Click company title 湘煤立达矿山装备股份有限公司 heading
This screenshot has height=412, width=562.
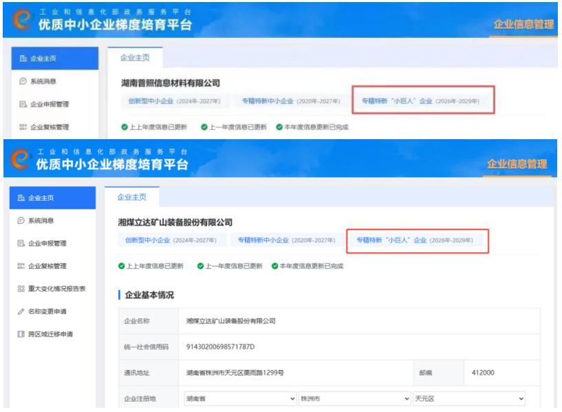click(x=175, y=223)
